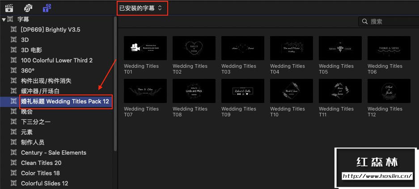Click the Wedding Titles T12 label
The image size is (419, 189).
click(385, 112)
